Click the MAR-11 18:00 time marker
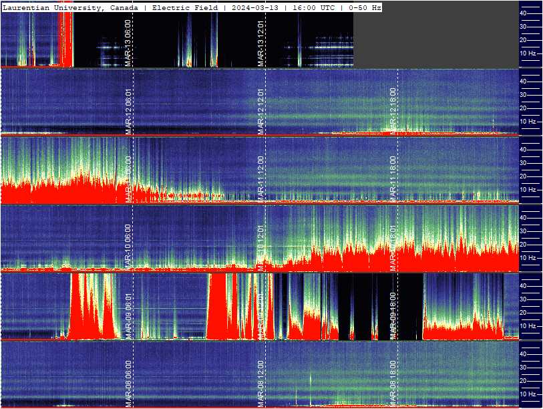This screenshot has height=409, width=543. 393,179
